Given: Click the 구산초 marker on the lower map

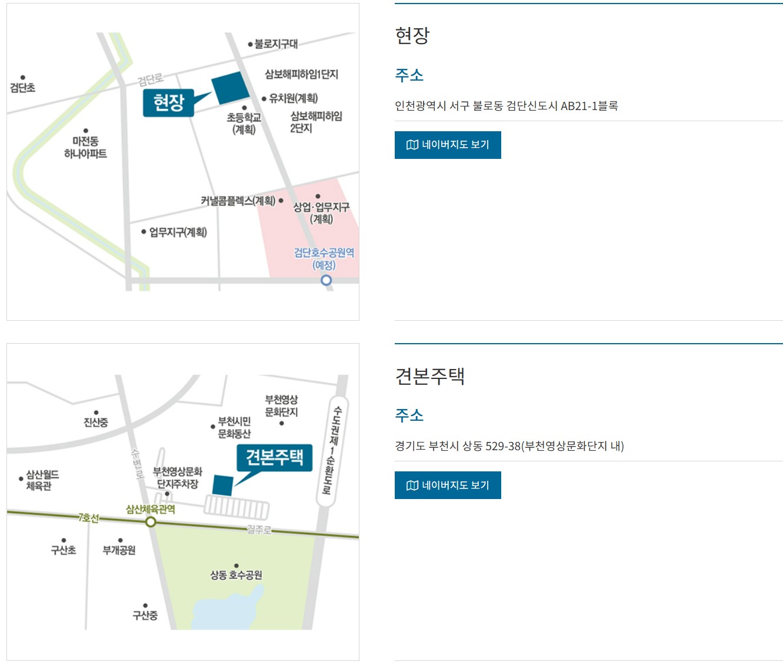Looking at the screenshot, I should (64, 539).
